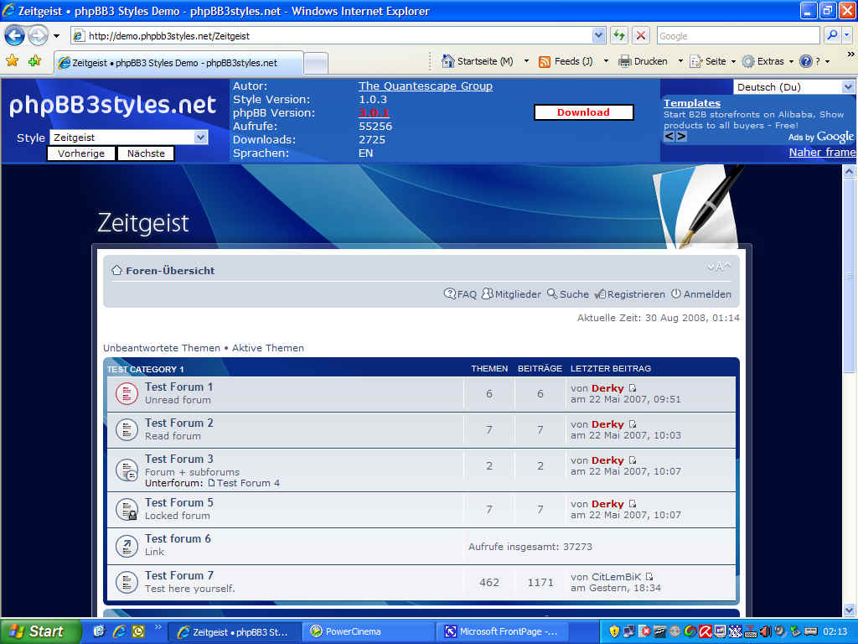Click the subforum icon of Test Forum 3
This screenshot has width=858, height=644.
point(127,470)
